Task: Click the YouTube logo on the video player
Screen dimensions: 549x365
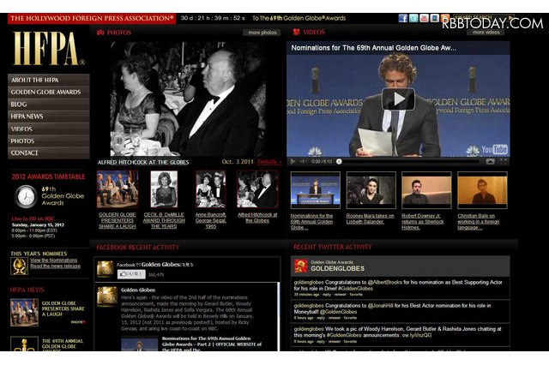Action: tap(494, 150)
